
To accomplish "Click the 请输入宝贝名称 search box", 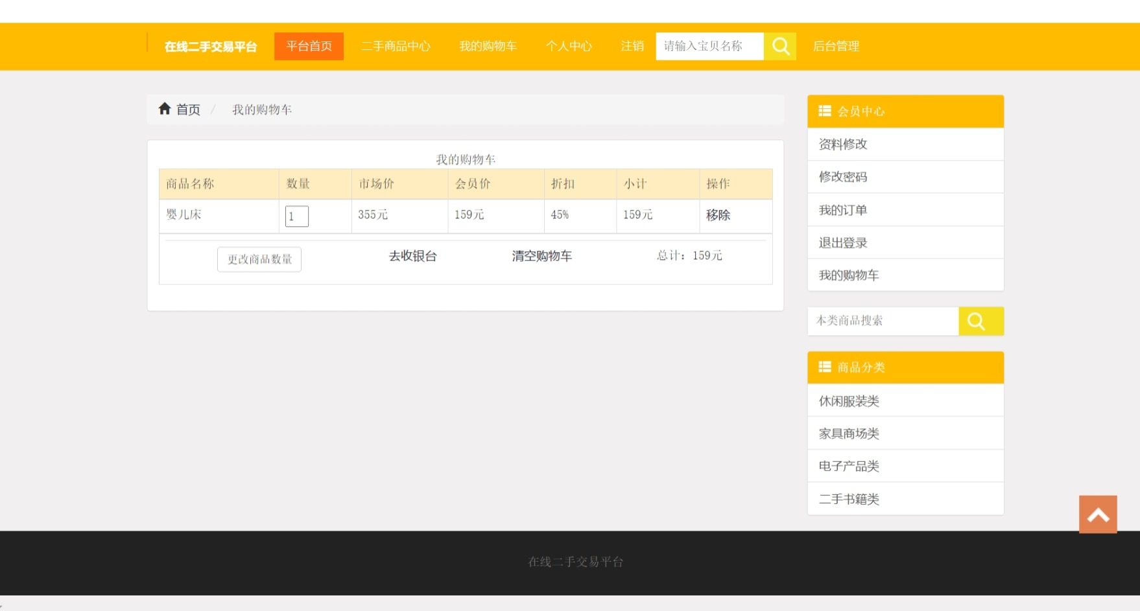I will [x=709, y=46].
